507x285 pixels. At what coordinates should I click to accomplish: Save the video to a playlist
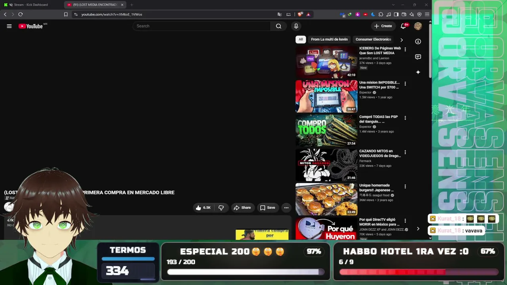point(267,208)
